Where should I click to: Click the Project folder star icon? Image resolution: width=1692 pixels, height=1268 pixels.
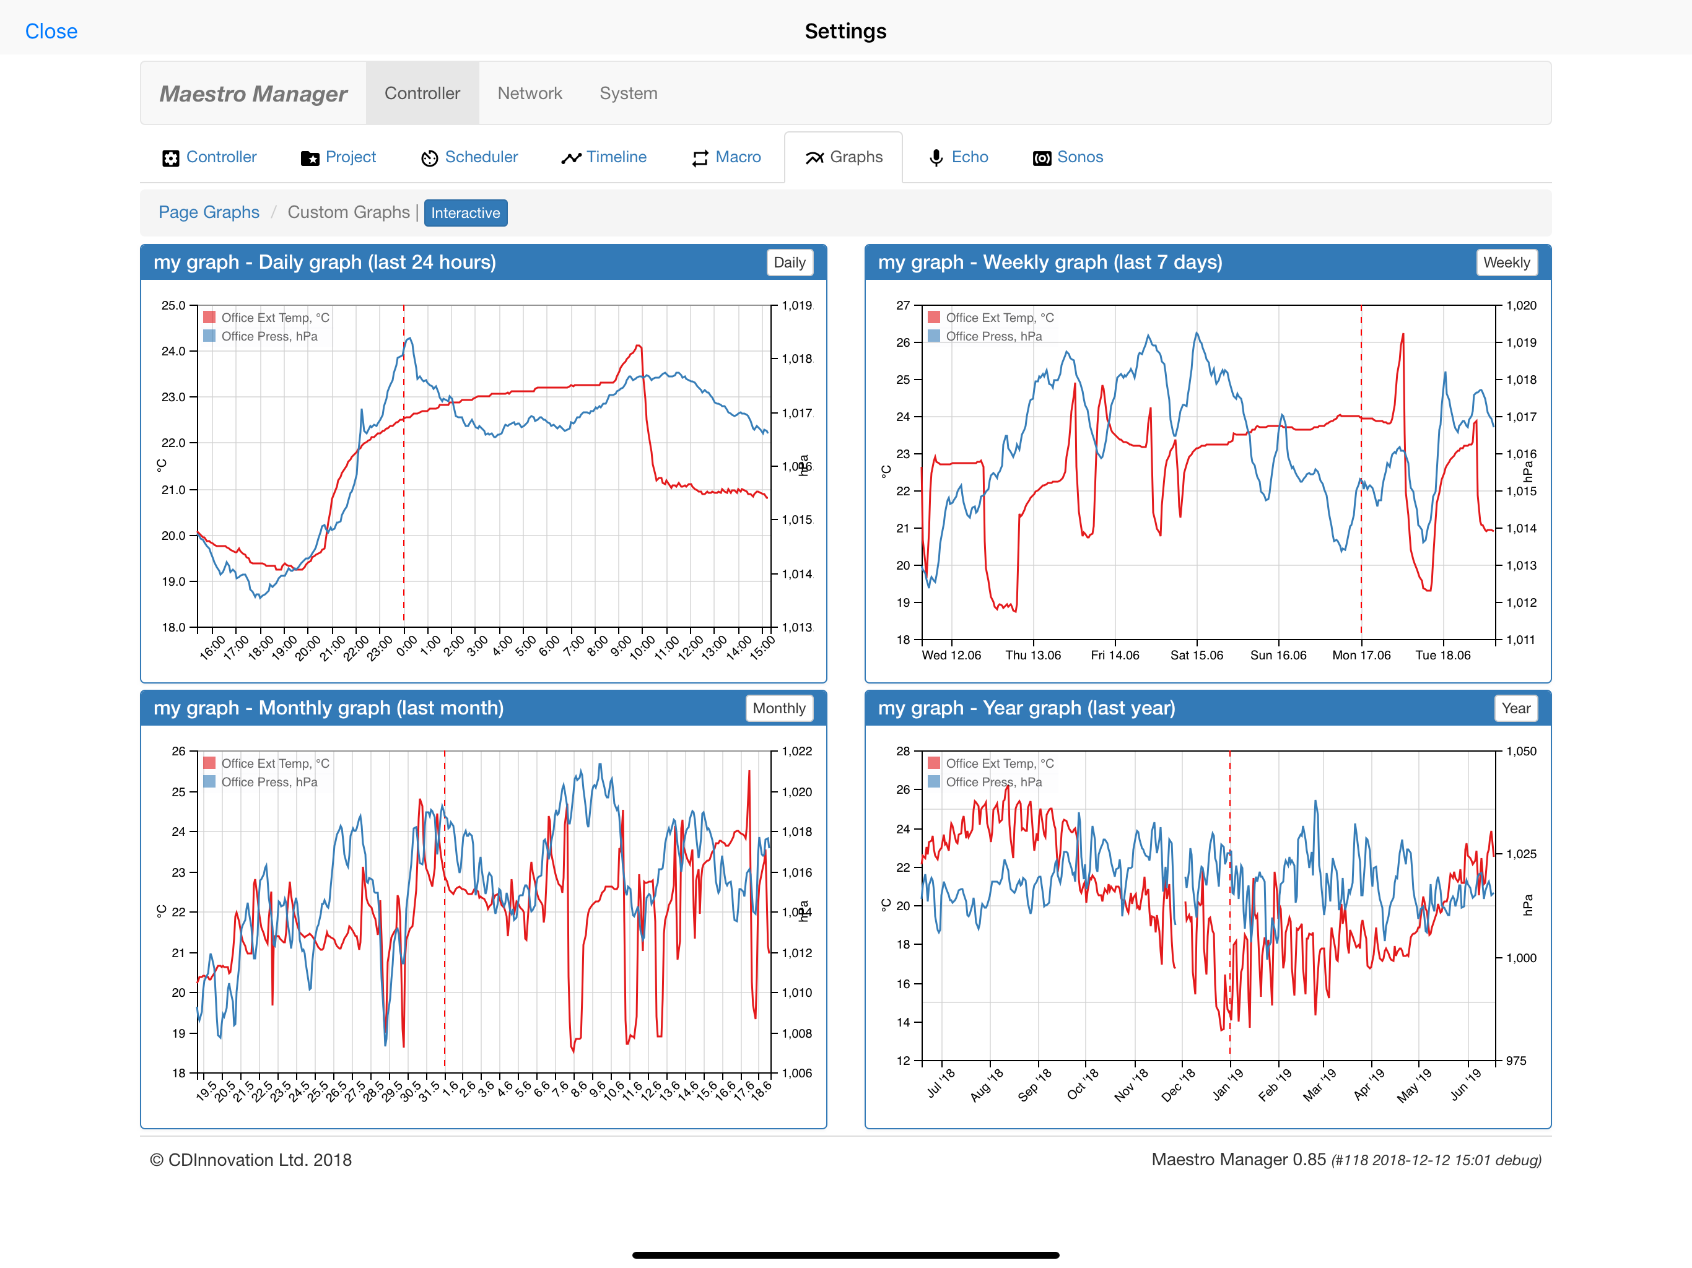click(x=310, y=157)
